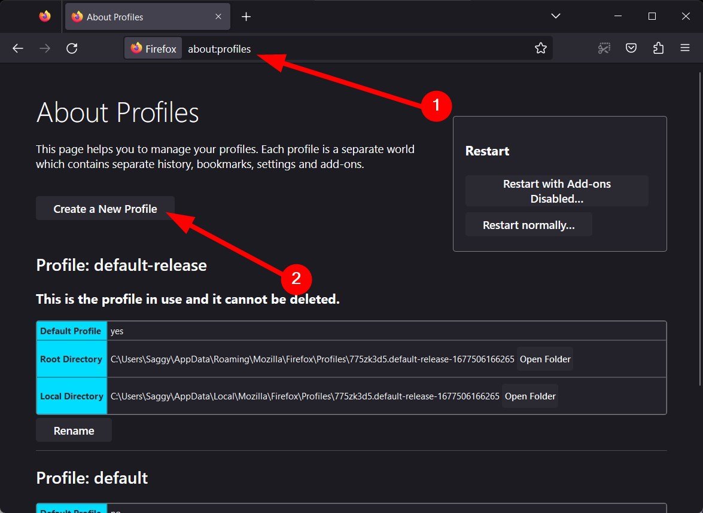Open the Firefox screenshot tool icon
Viewport: 703px width, 513px height.
pyautogui.click(x=604, y=48)
